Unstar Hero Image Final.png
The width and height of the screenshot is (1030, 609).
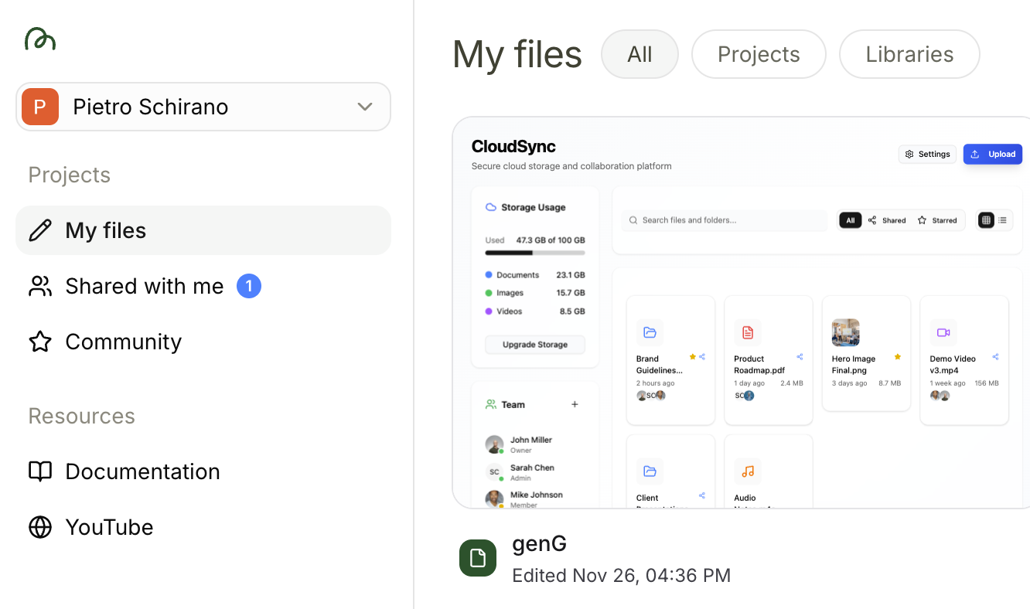point(897,356)
